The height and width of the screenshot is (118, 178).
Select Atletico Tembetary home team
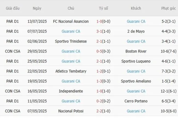(x=71, y=71)
